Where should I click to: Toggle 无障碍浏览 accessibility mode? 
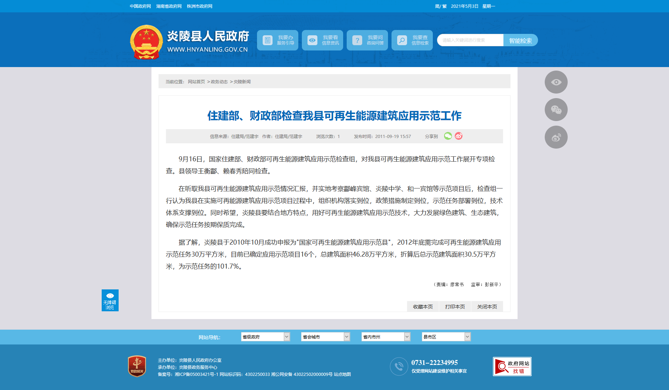[x=110, y=300]
